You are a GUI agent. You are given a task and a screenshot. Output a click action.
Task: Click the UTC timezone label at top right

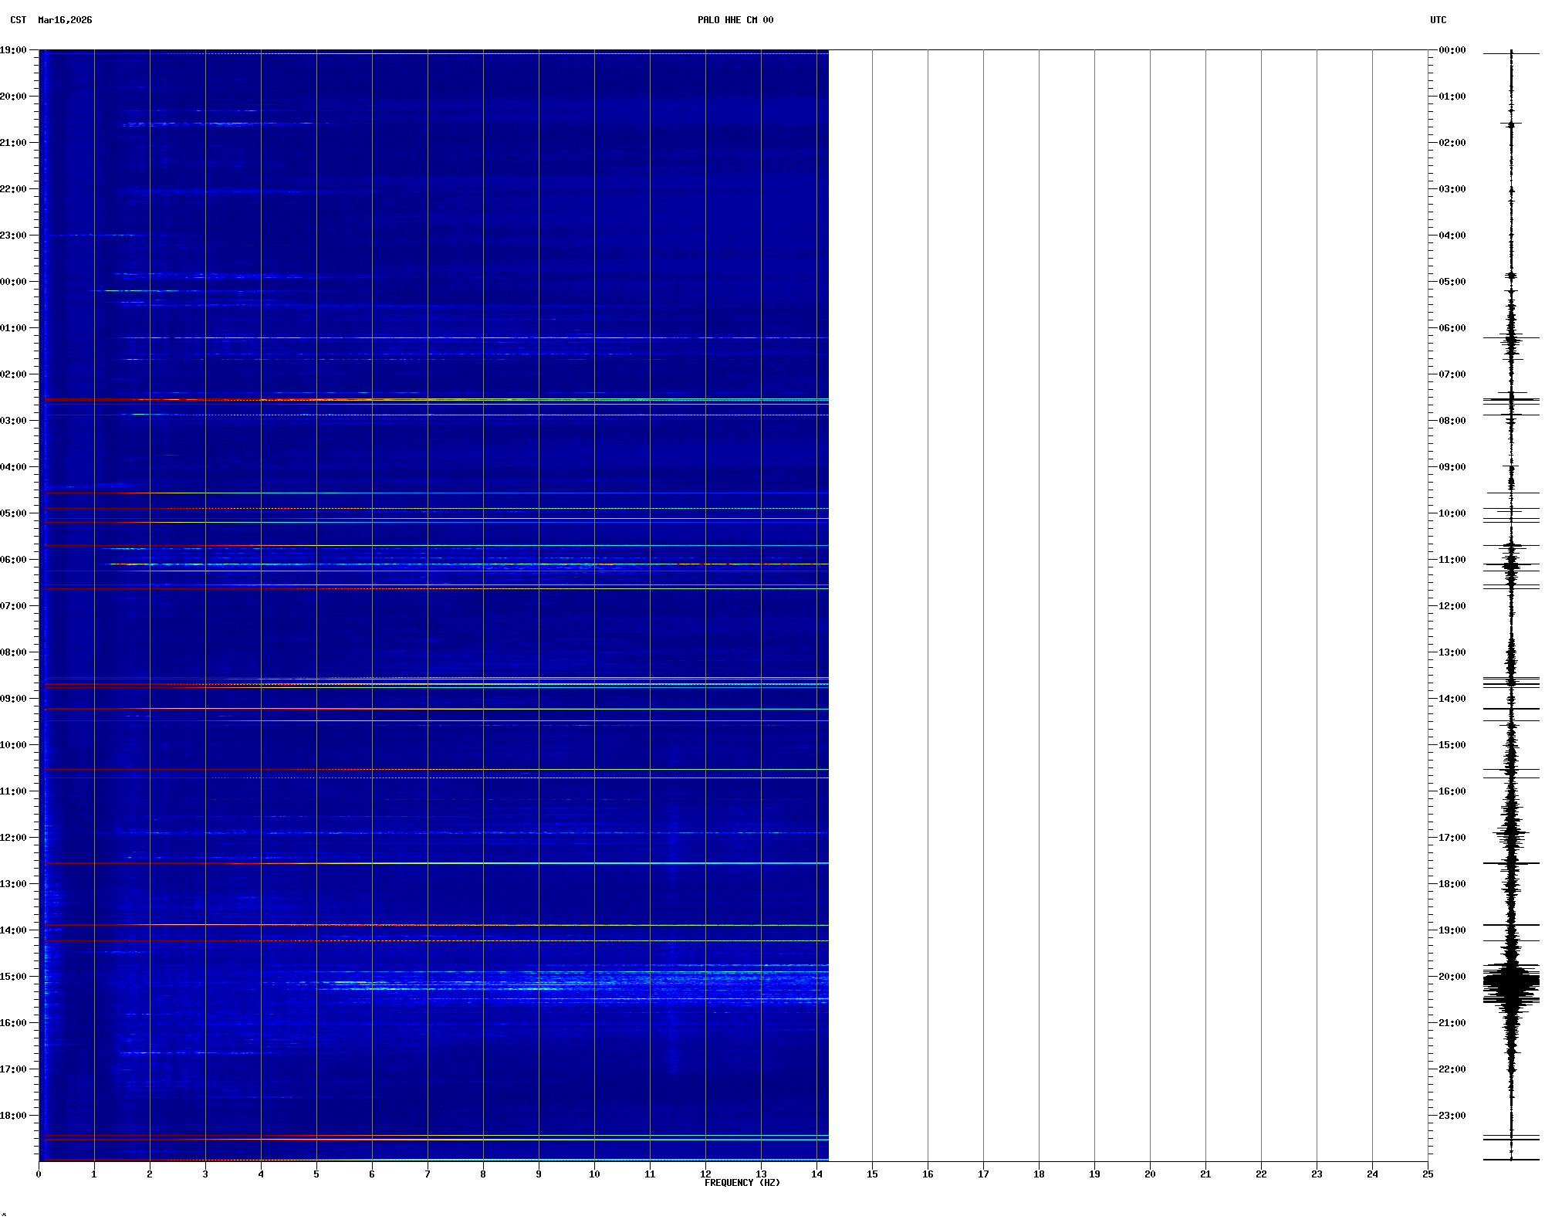tap(1438, 20)
